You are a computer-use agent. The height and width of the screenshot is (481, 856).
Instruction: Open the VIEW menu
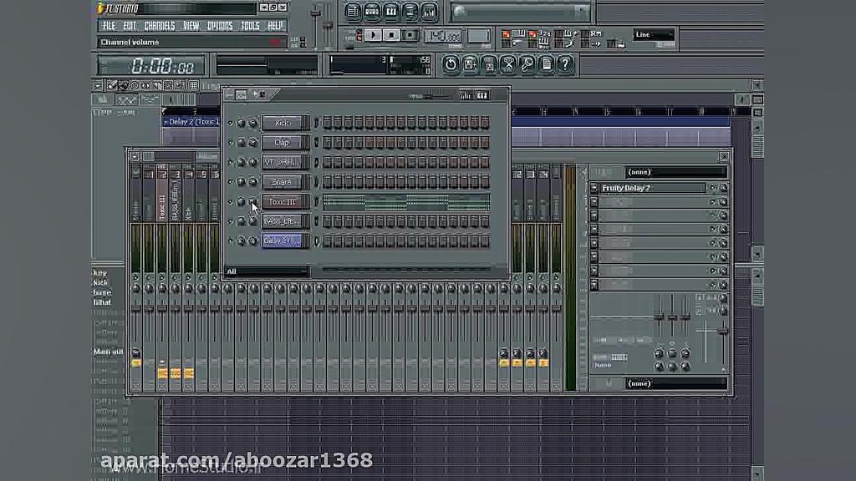pos(191,26)
